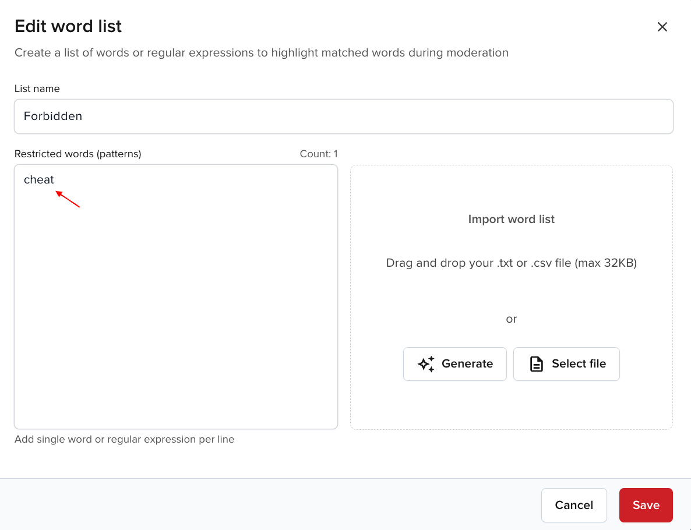Click the Edit word list title
This screenshot has width=691, height=530.
click(68, 26)
